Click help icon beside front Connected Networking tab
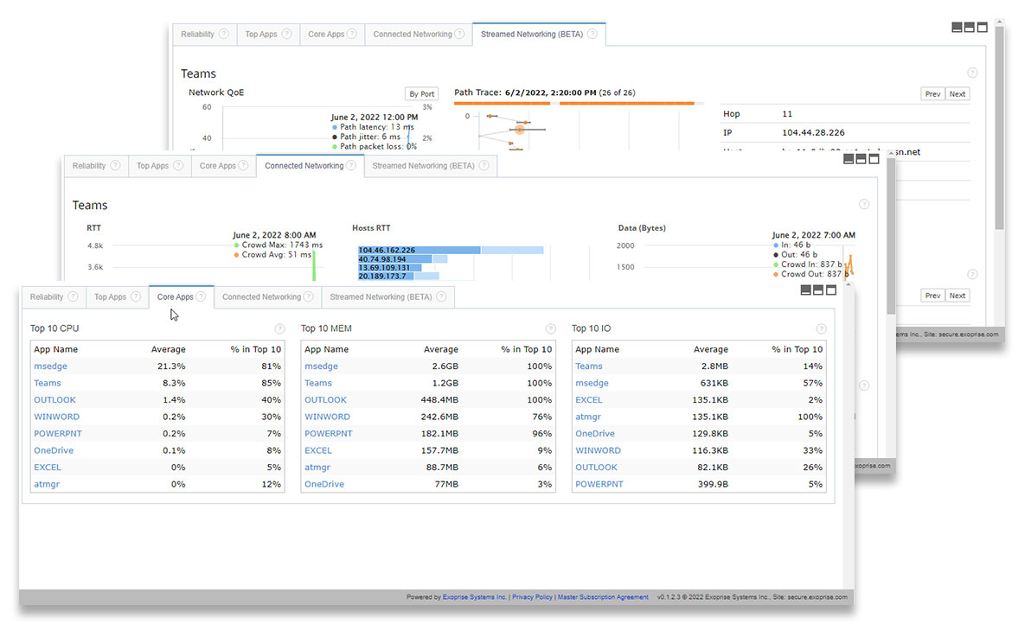 coord(309,296)
